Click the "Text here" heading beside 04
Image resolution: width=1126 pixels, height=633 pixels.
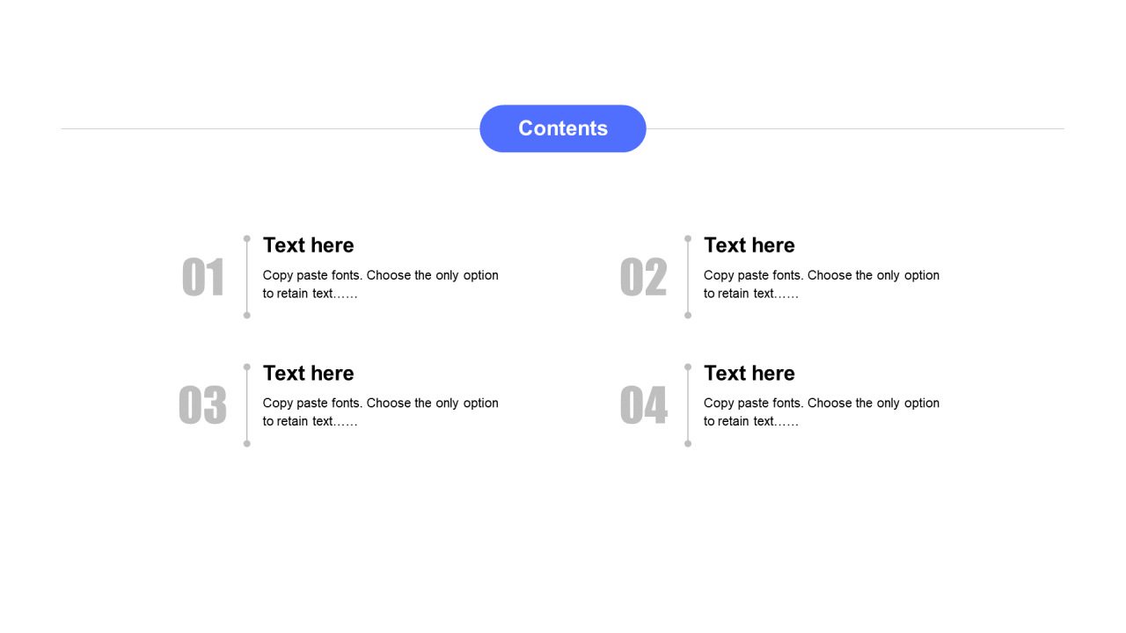click(x=749, y=373)
